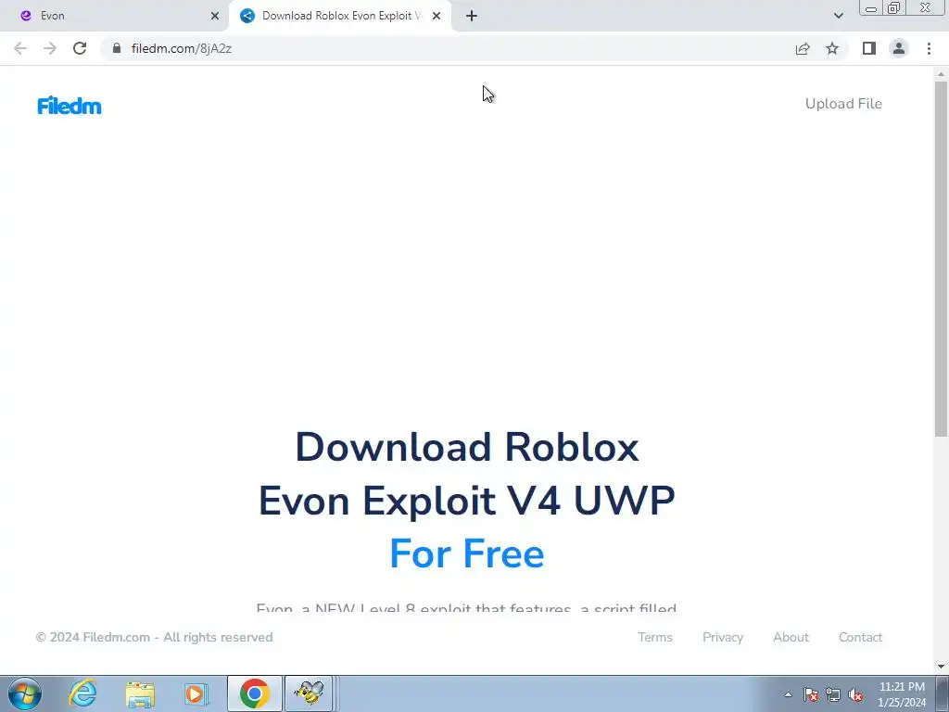Click the For Free heading text
This screenshot has width=949, height=712.
pyautogui.click(x=467, y=553)
